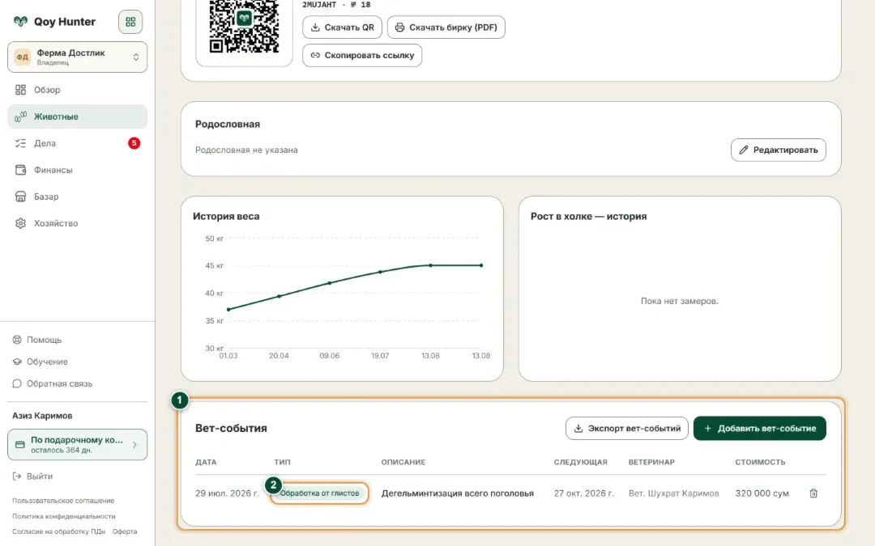Open the Оферта link

tap(125, 531)
